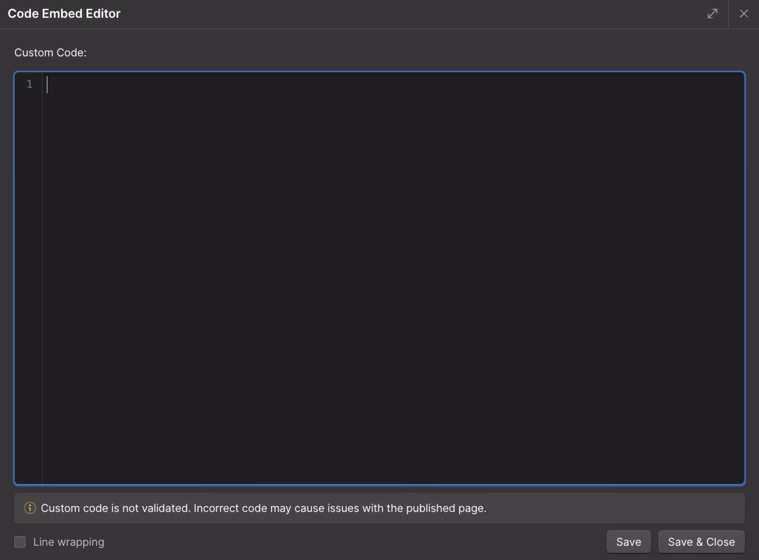759x560 pixels.
Task: Close the Code Embed Editor dialog
Action: [x=744, y=13]
